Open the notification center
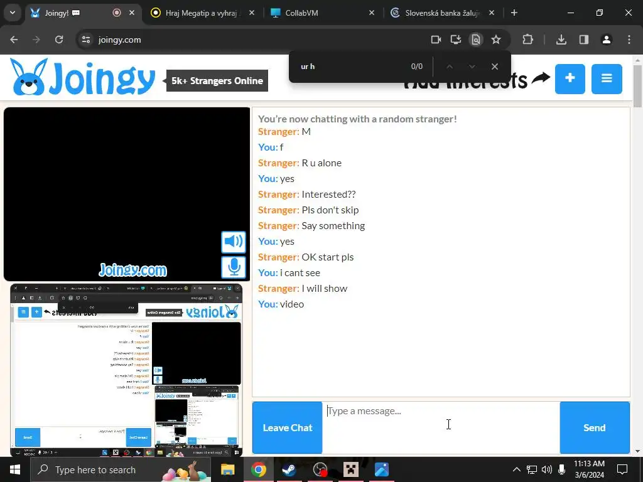 tap(622, 469)
